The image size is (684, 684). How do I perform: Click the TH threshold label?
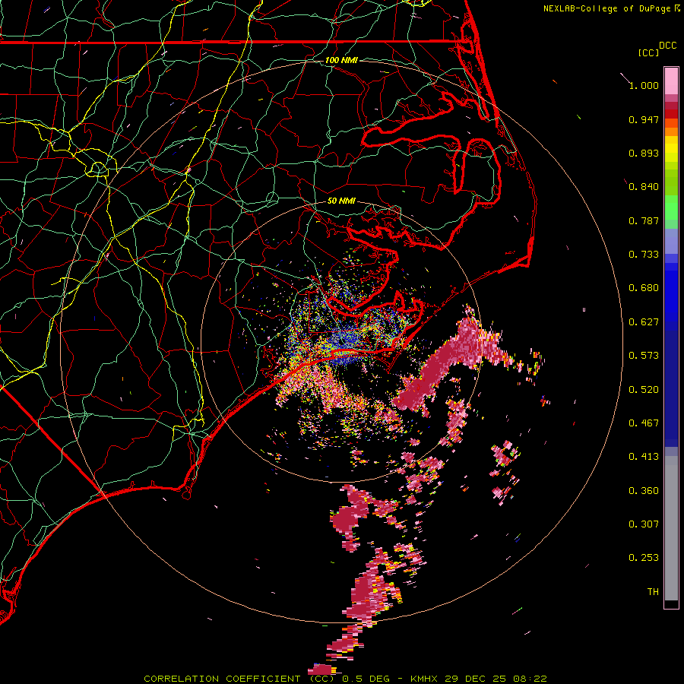click(653, 592)
